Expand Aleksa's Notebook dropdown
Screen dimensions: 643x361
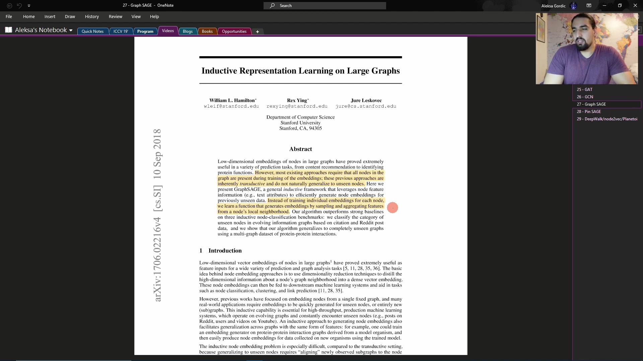coord(71,30)
